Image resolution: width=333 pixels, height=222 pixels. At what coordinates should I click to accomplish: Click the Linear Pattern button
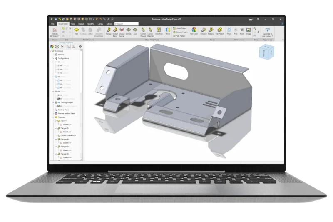[180, 28]
